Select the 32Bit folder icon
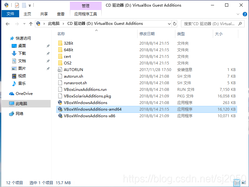 click(x=60, y=43)
